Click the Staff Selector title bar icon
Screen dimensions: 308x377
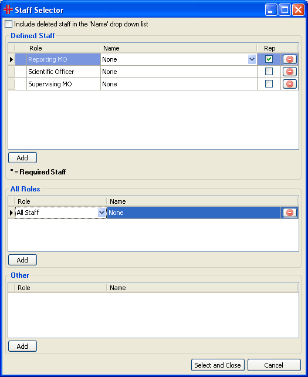click(x=8, y=9)
